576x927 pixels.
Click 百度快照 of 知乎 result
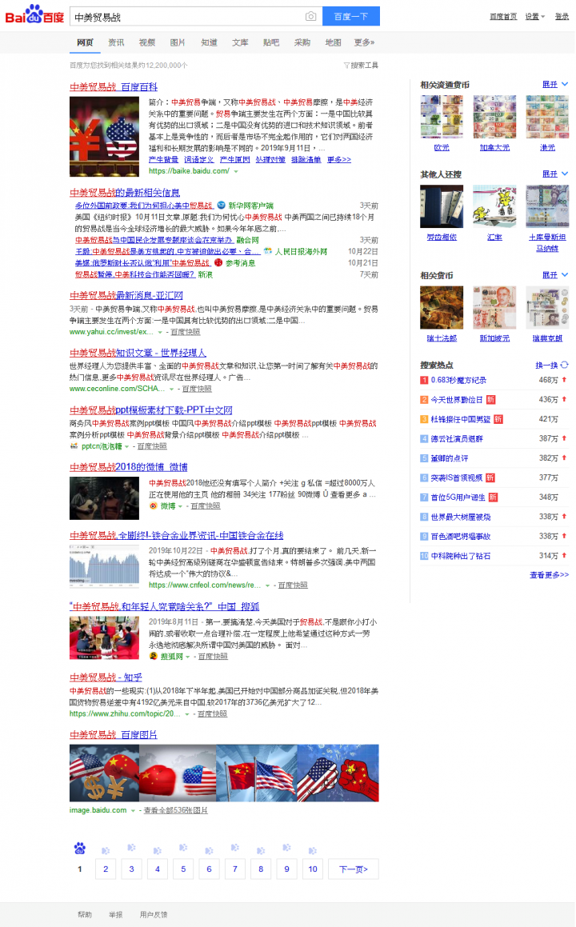[212, 714]
